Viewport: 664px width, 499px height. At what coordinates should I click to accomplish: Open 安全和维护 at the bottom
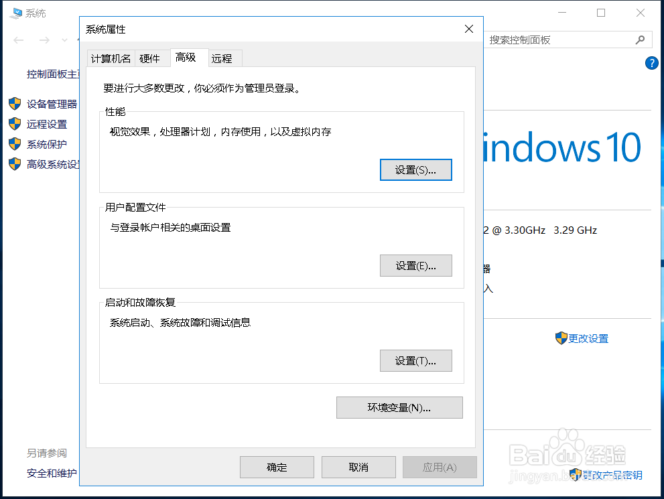(x=52, y=473)
